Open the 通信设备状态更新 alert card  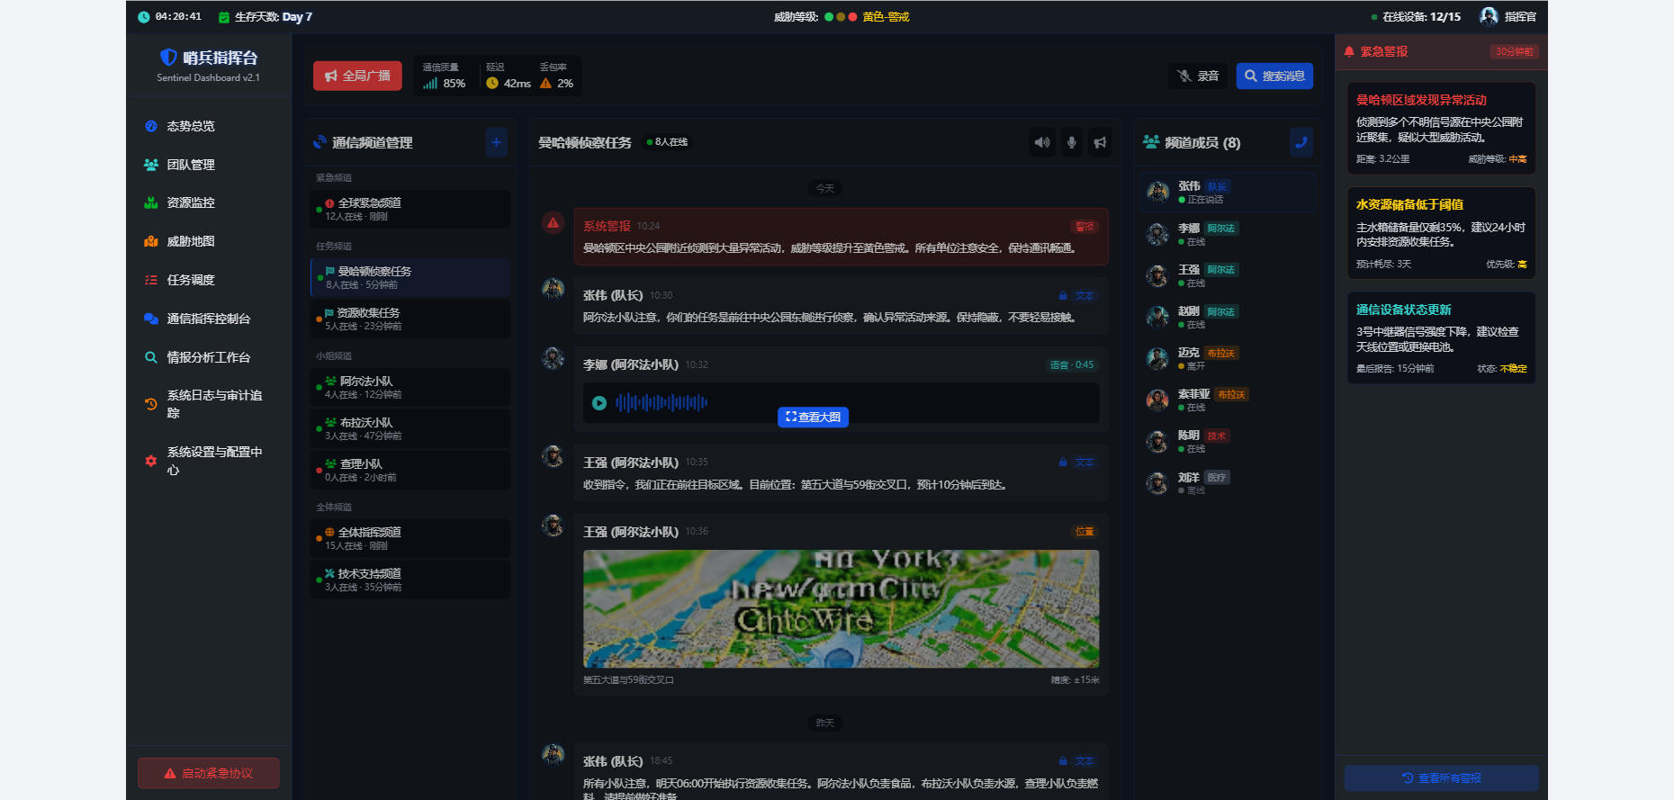(1441, 337)
